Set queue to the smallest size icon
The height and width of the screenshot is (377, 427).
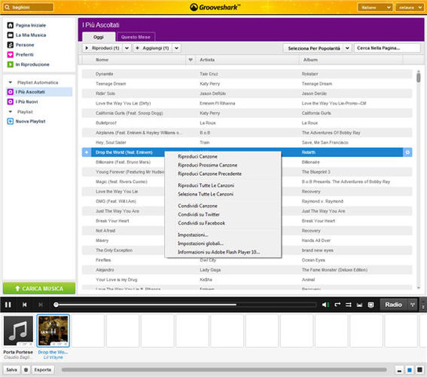pyautogui.click(x=400, y=370)
